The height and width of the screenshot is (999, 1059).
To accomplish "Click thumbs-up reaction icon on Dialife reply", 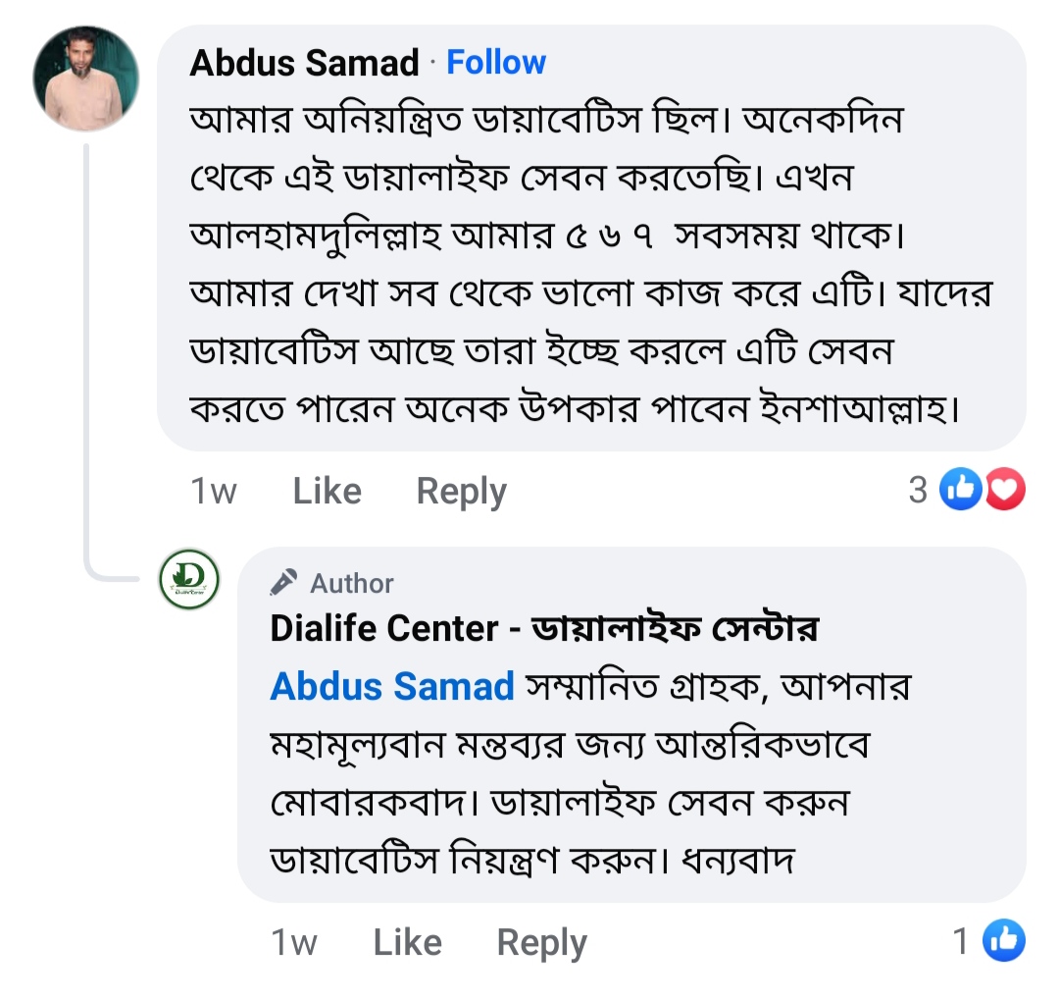I will [x=1004, y=941].
